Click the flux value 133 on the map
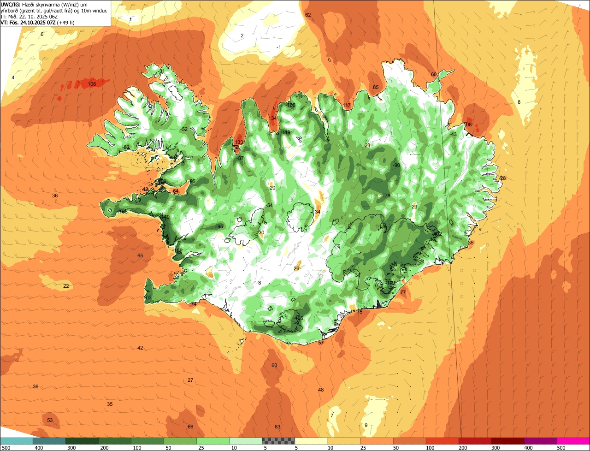Screen dimensions: 590x451 pos(239,142)
